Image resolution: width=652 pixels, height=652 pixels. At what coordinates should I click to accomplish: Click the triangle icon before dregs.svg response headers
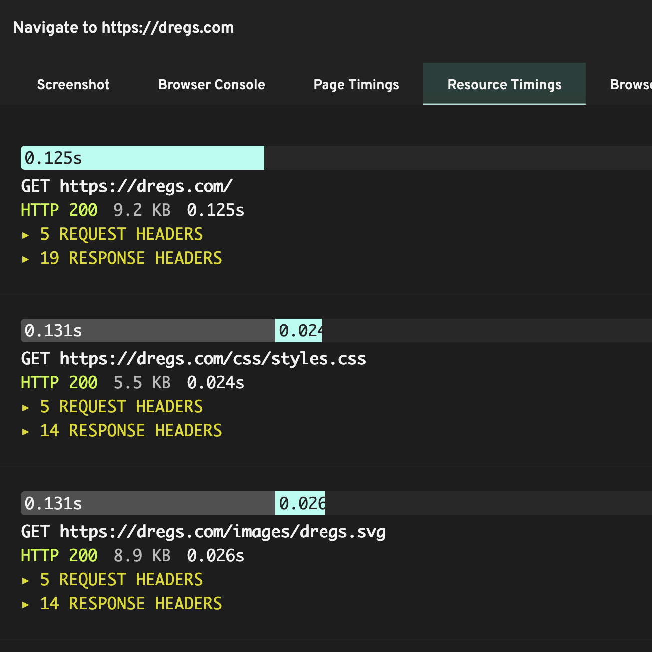pos(26,604)
